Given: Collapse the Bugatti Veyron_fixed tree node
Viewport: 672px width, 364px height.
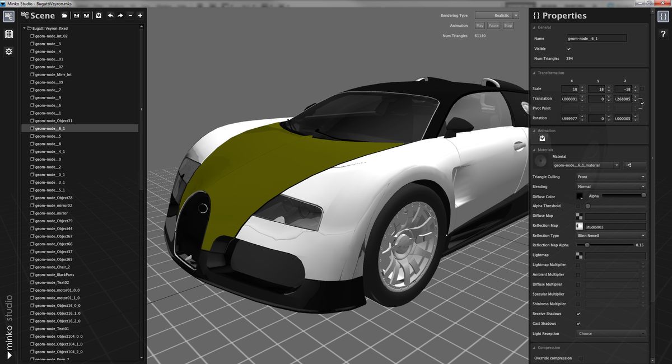Looking at the screenshot, I should [x=25, y=28].
